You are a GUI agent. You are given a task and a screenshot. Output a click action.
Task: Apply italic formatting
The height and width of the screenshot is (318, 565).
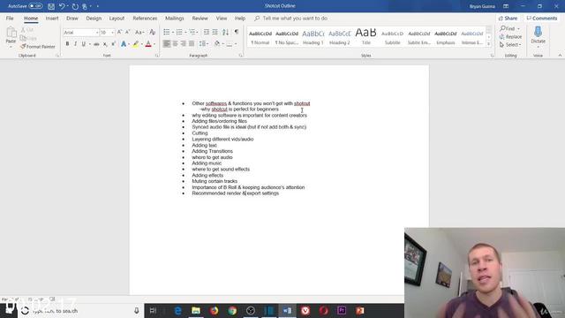click(x=75, y=44)
